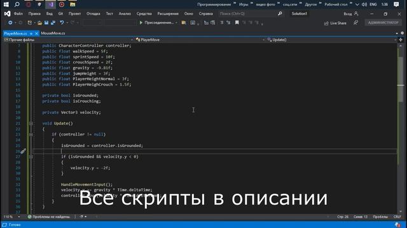Select the PlayerMove.cs tab

coord(15,34)
